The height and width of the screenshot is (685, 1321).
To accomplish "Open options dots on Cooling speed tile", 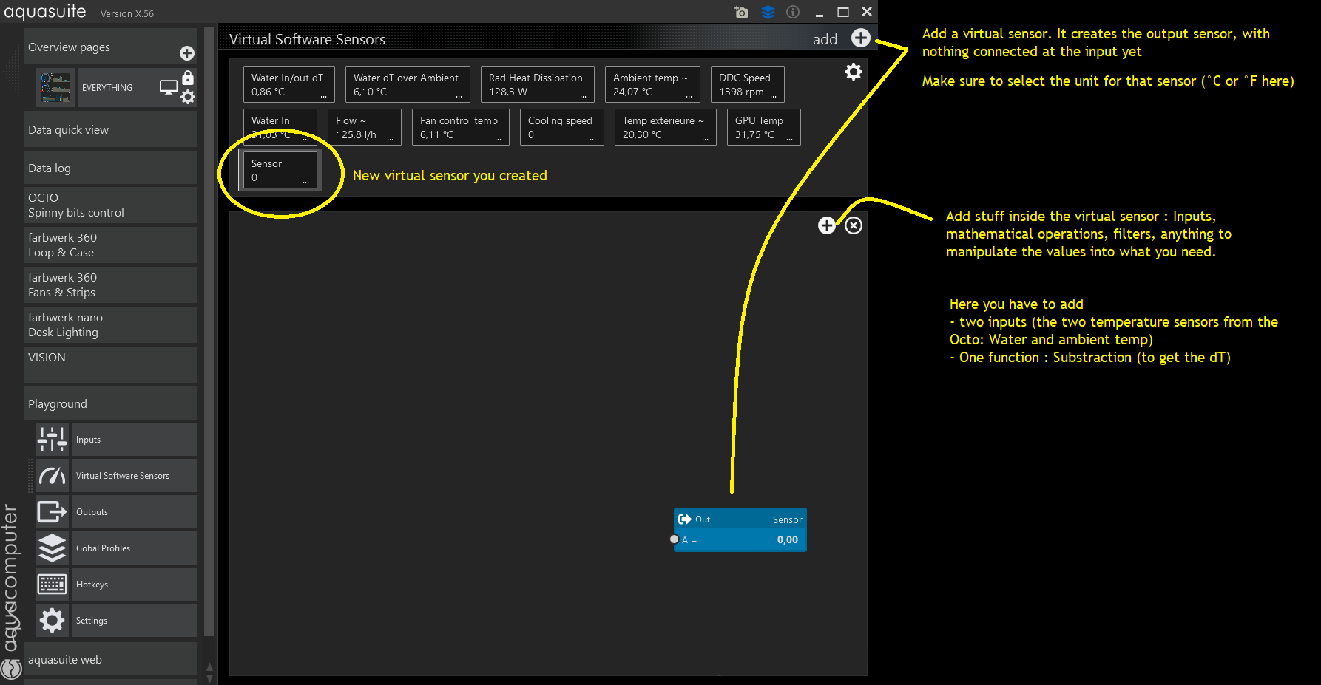I will [x=593, y=140].
